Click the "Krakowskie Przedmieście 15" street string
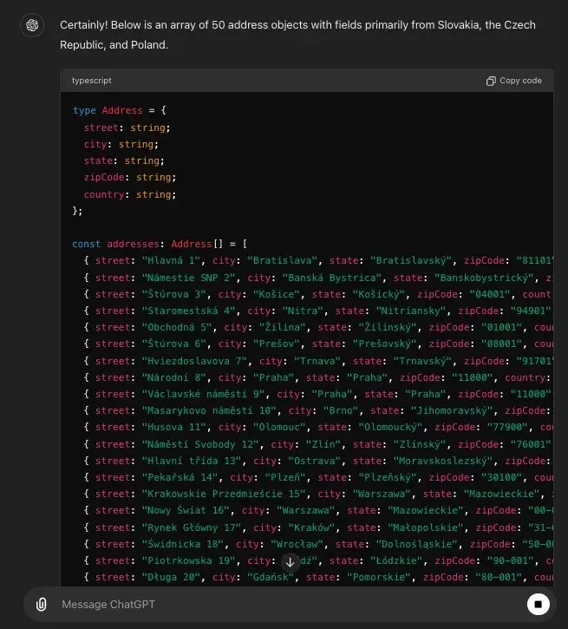This screenshot has width=568, height=629. click(x=222, y=494)
